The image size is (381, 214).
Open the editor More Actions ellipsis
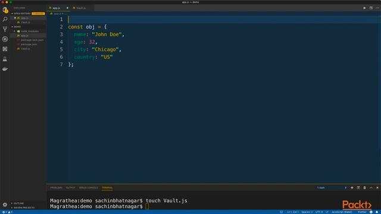tap(377, 8)
